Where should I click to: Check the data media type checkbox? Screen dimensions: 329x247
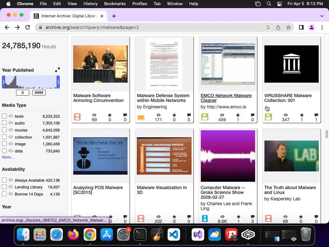click(x=4, y=151)
